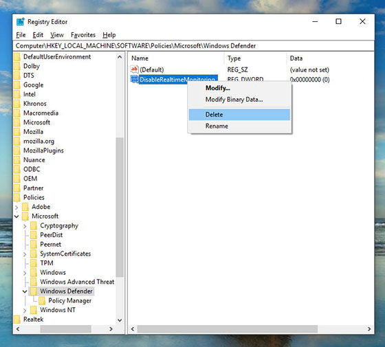The height and width of the screenshot is (347, 385).
Task: Click the Google folder icon
Action: pyautogui.click(x=17, y=85)
